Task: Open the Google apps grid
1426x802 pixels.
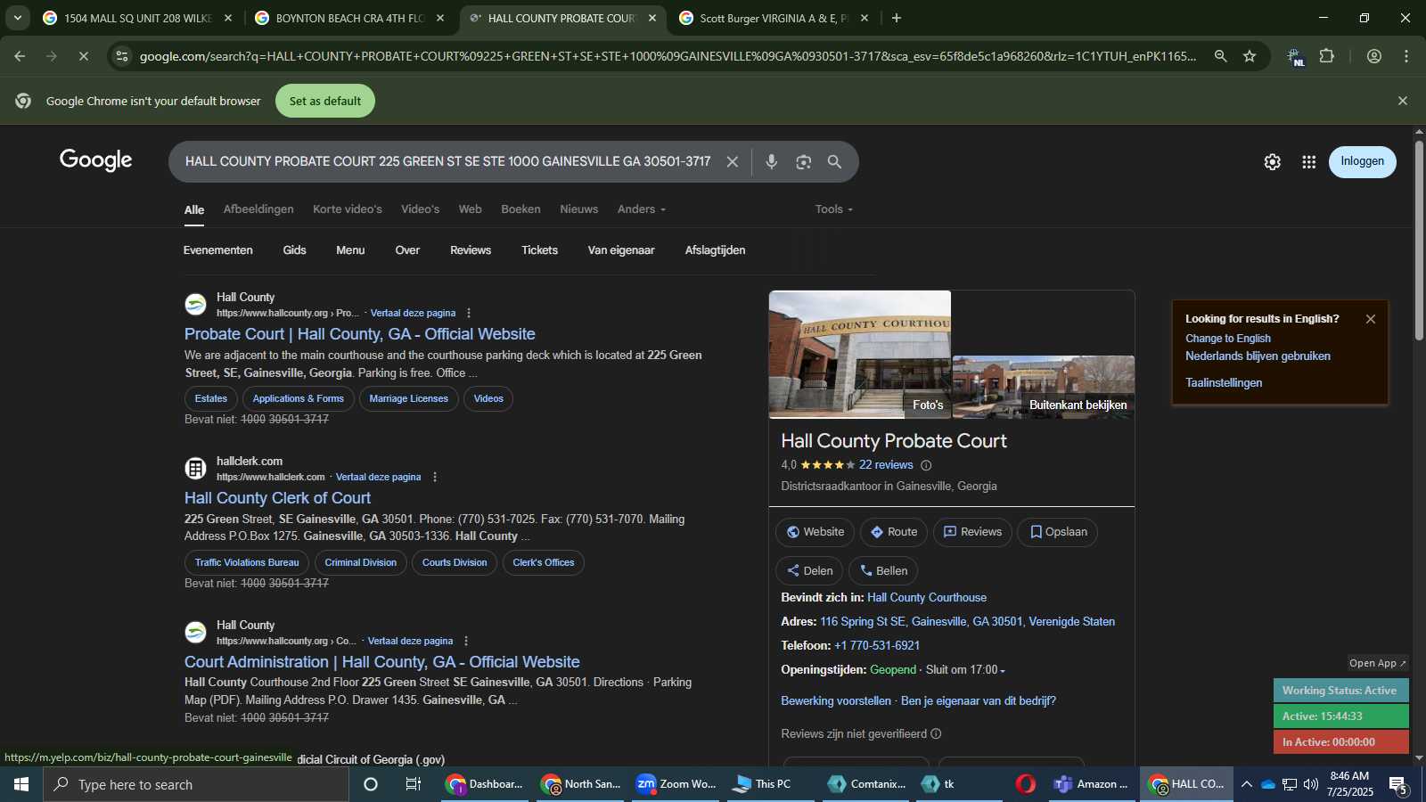Action: [x=1308, y=161]
